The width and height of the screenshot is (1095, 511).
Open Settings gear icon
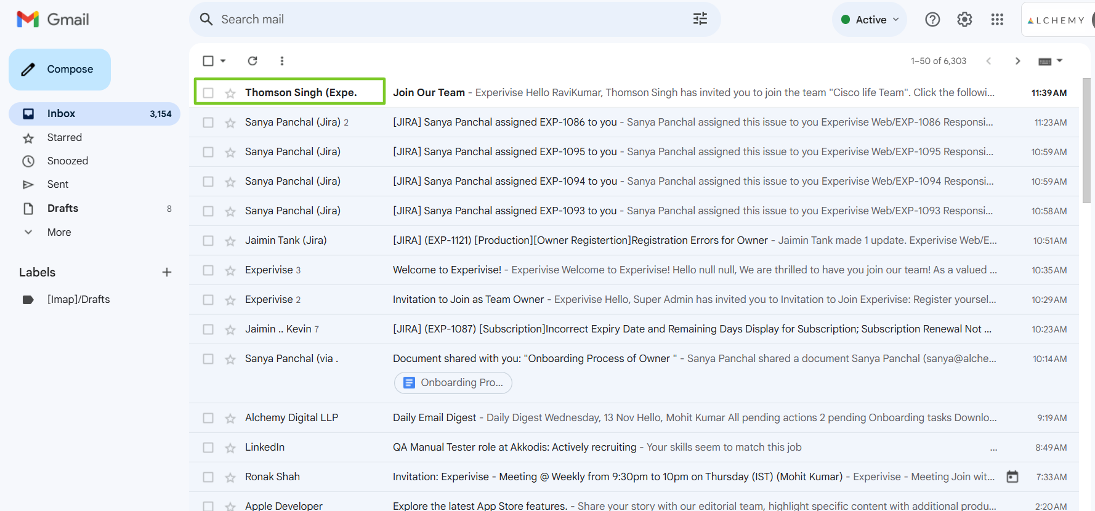(964, 20)
